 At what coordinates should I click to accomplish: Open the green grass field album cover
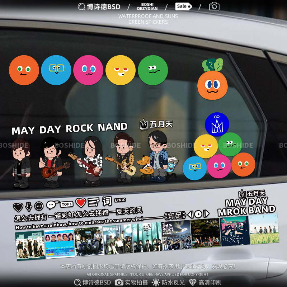264,229
